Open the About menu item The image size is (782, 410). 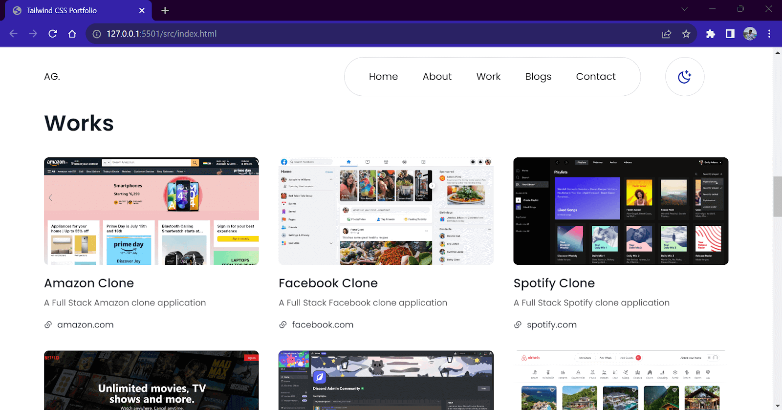tap(437, 77)
